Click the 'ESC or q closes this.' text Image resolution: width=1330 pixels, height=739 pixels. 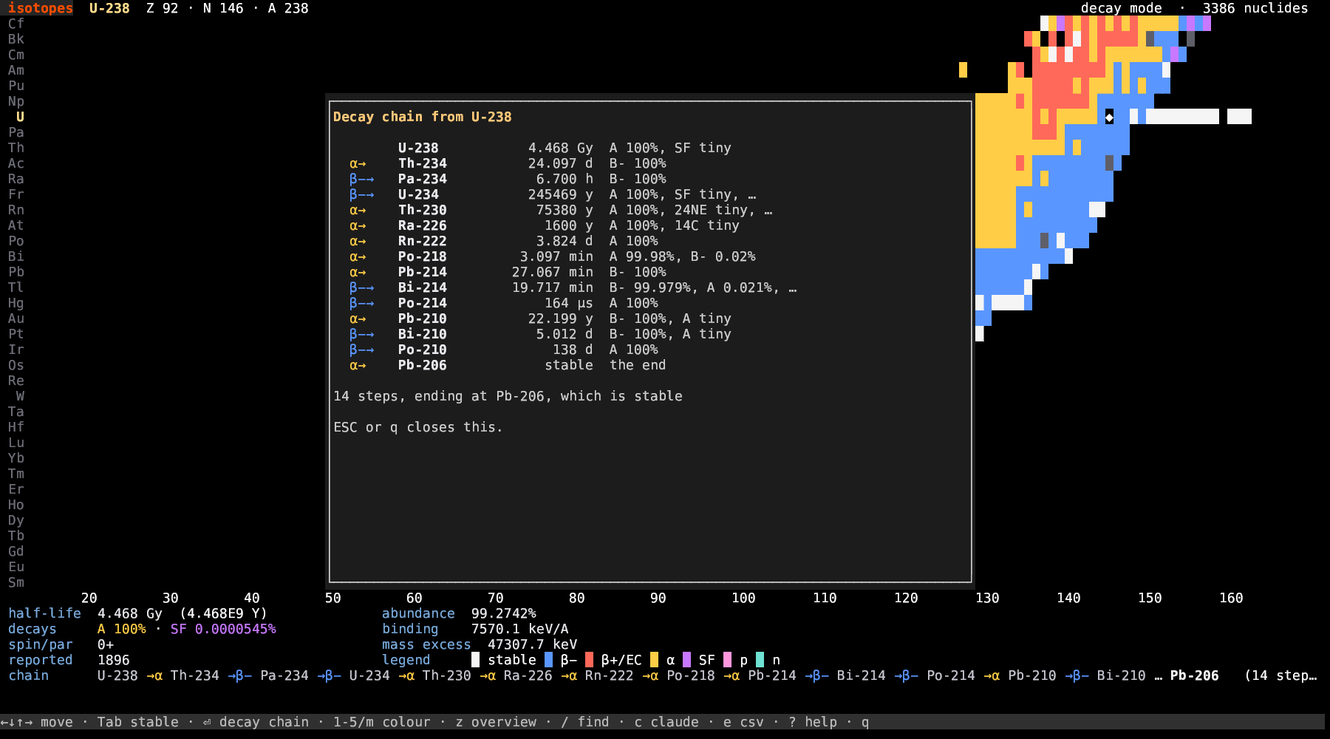pos(418,427)
